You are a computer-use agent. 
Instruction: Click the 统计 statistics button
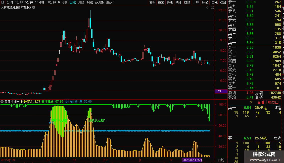click(179, 2)
